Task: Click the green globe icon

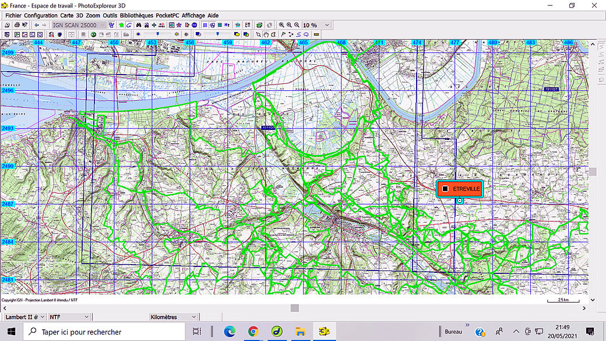Action: 93,34
